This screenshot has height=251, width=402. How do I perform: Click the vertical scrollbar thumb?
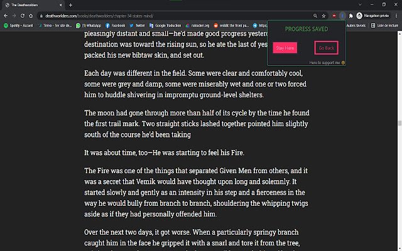click(x=399, y=123)
